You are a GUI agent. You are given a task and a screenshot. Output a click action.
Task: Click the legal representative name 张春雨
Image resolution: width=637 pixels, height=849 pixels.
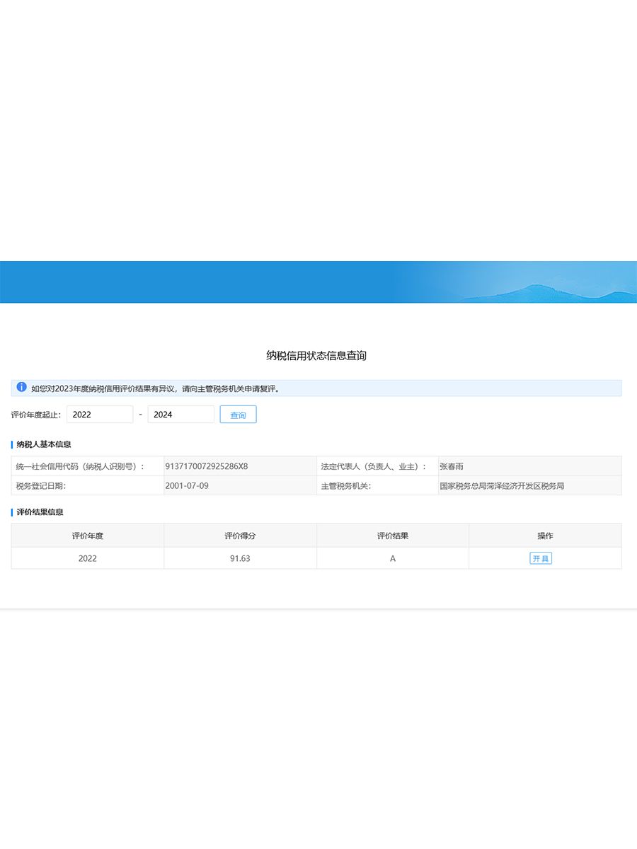point(453,466)
